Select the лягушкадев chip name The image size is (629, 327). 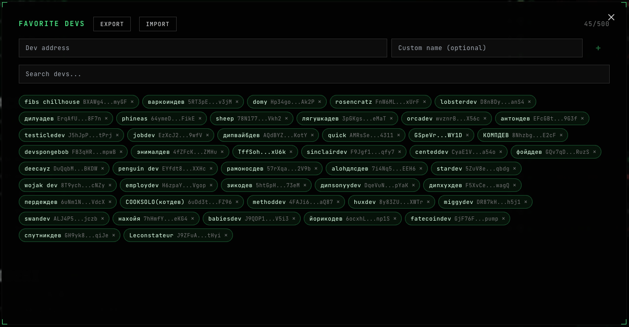point(320,118)
